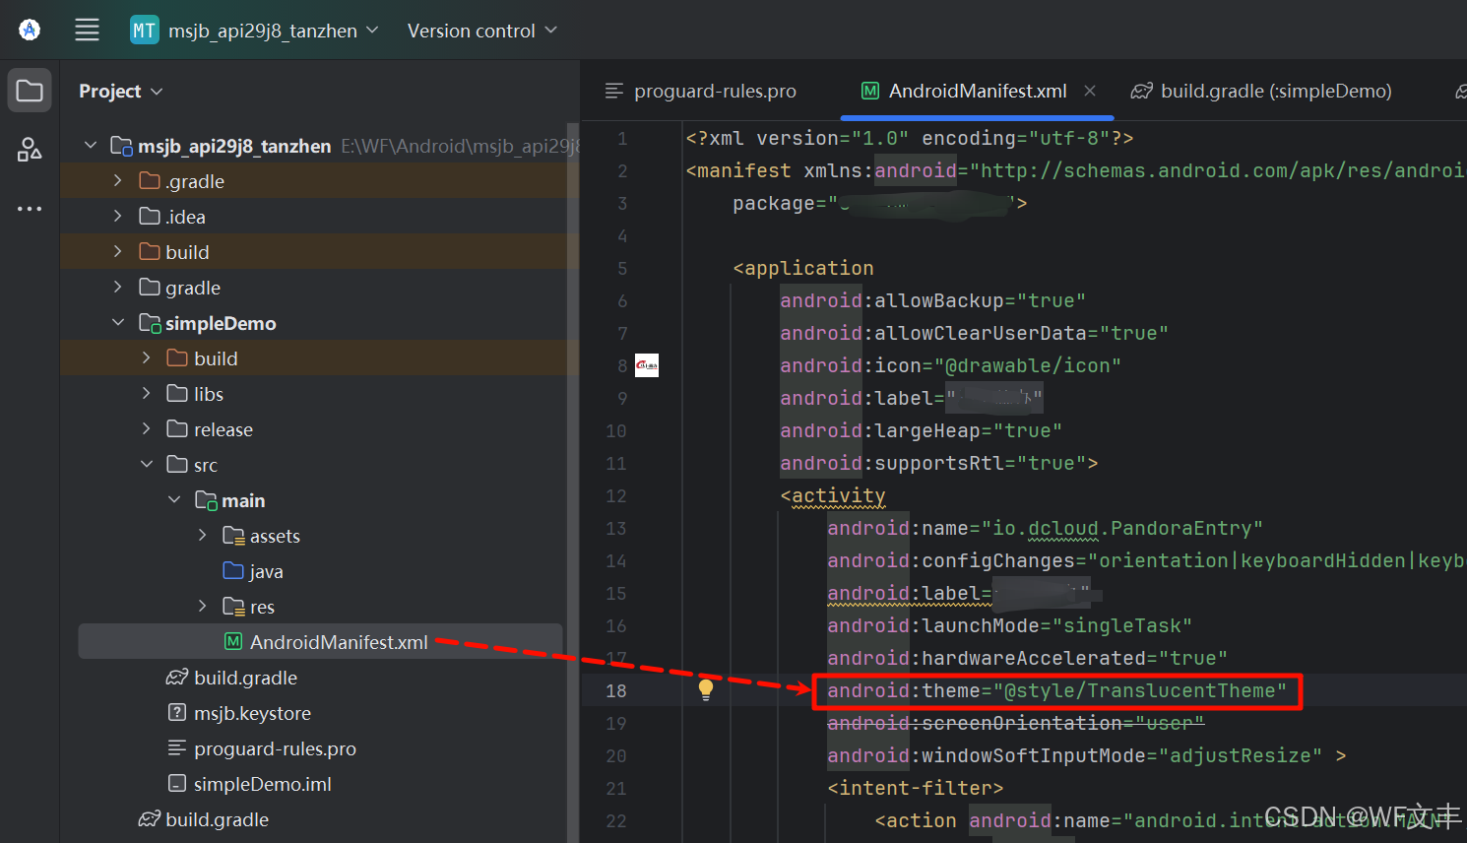The image size is (1467, 843).
Task: Select the root build.gradle file
Action: point(217,819)
